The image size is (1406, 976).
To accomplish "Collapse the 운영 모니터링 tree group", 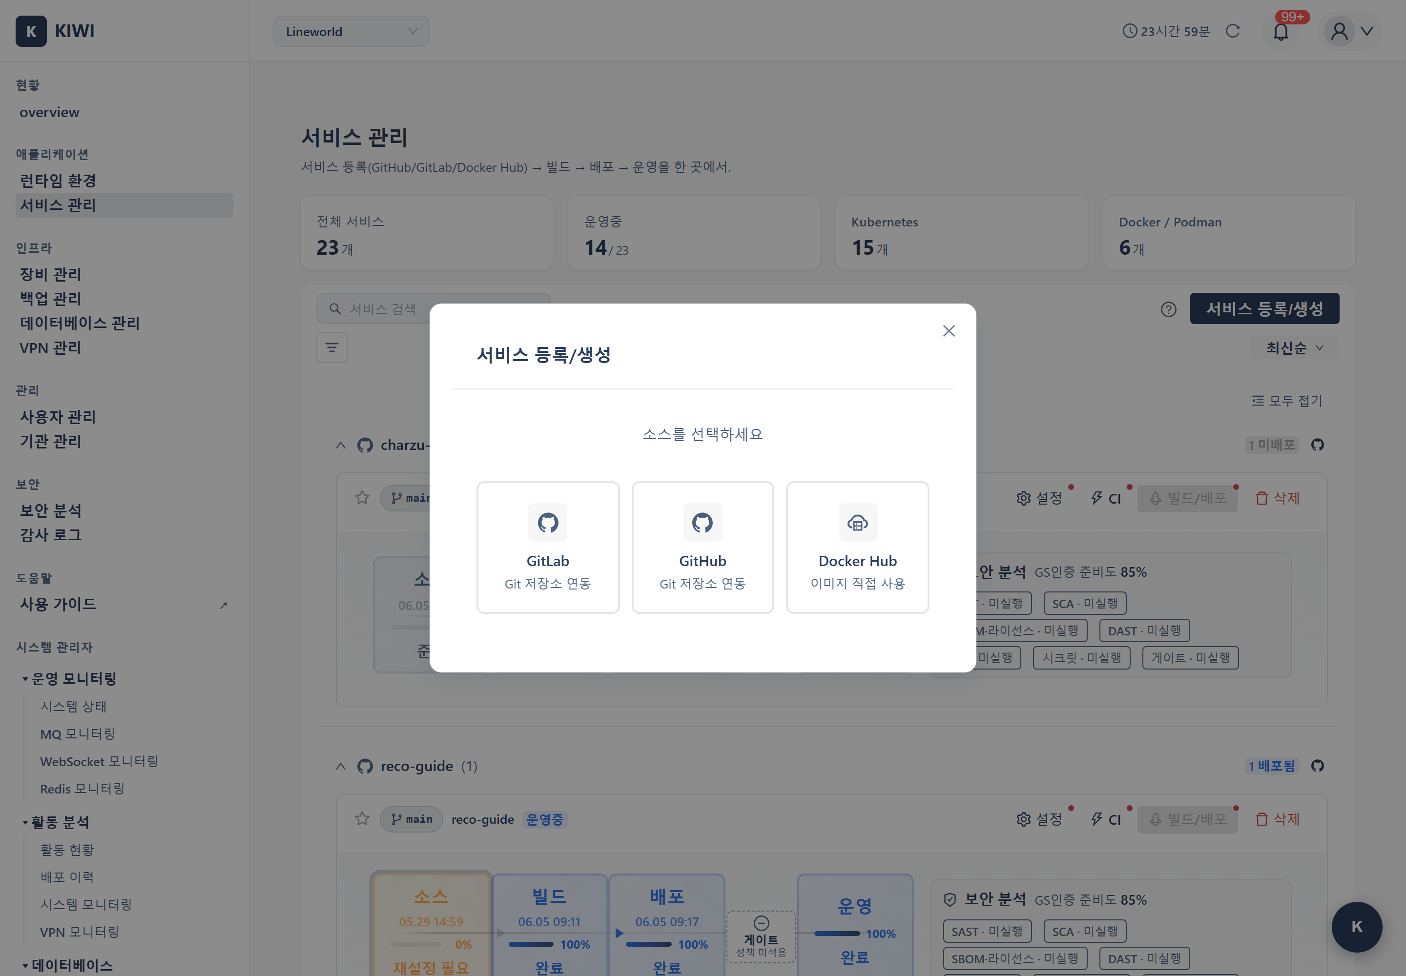I will click(x=25, y=679).
